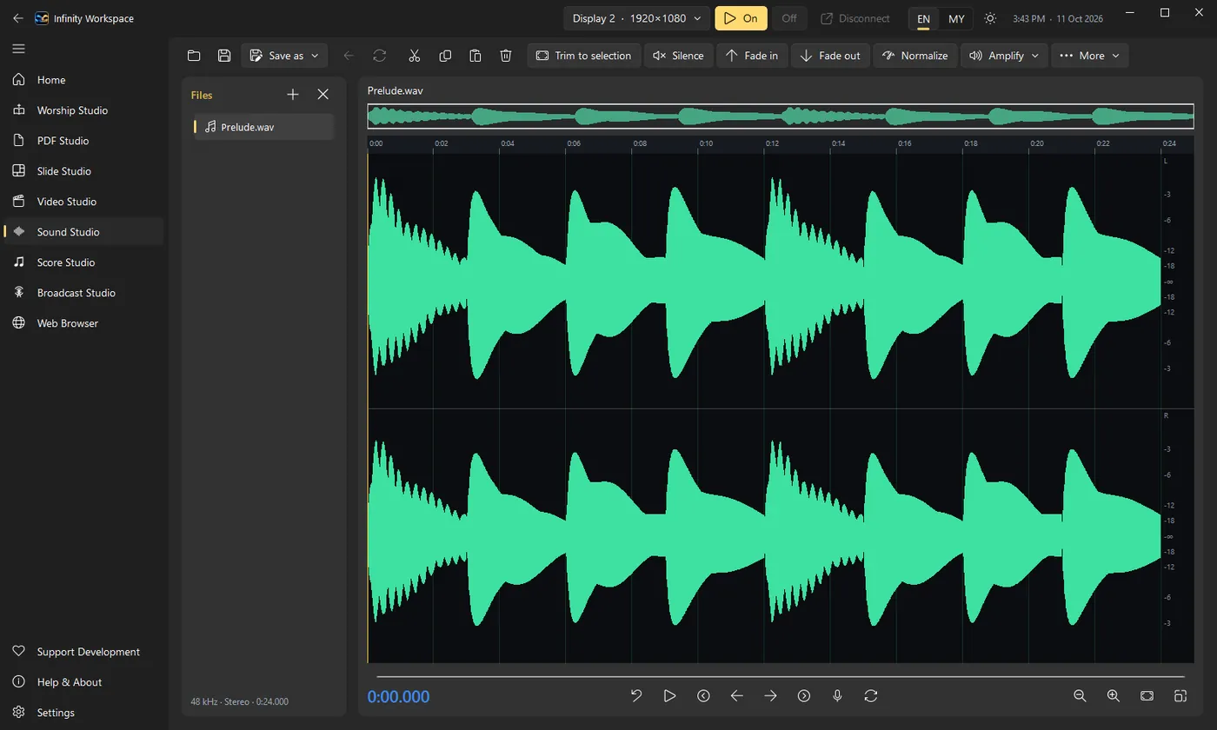The image size is (1217, 730).
Task: Click the Copy icon in the toolbar
Action: tap(445, 56)
